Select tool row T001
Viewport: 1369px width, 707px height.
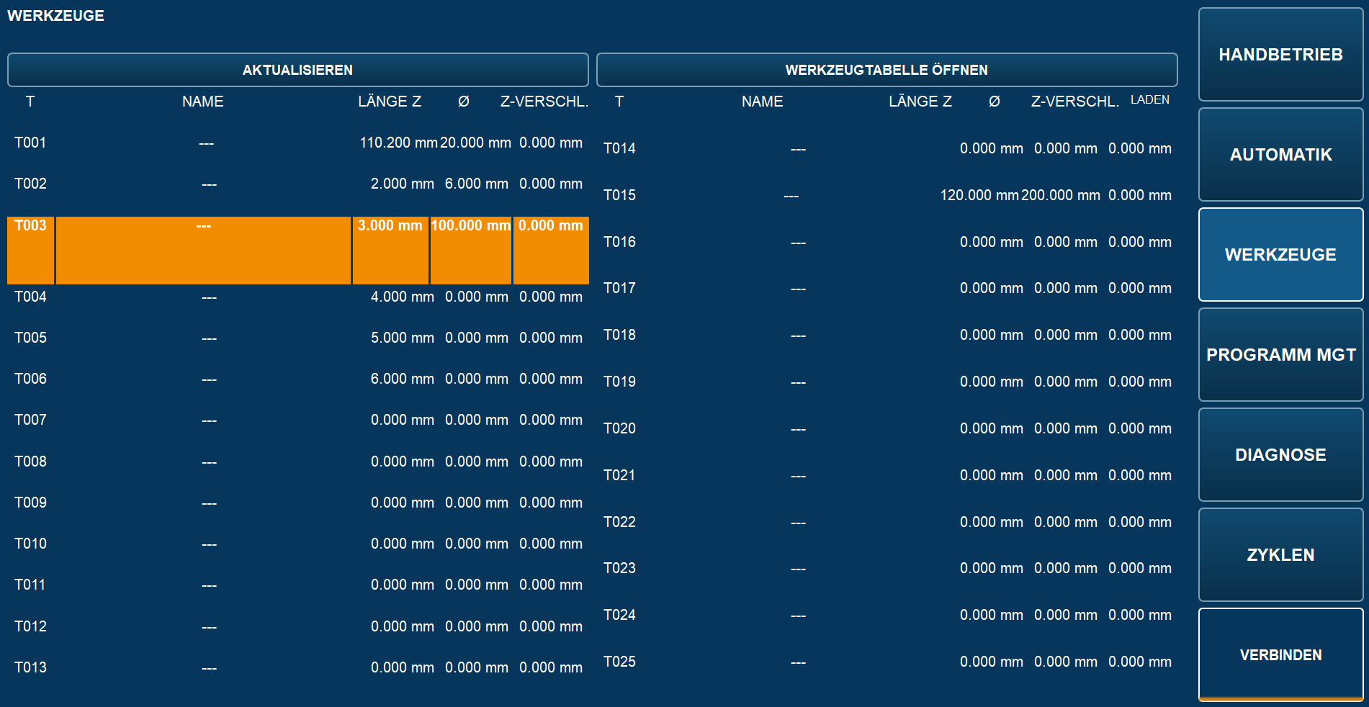(x=298, y=143)
